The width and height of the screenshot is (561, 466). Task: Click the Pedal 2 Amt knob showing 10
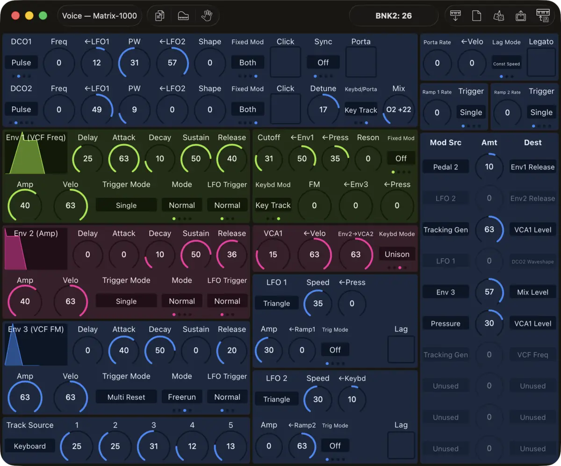click(x=489, y=167)
